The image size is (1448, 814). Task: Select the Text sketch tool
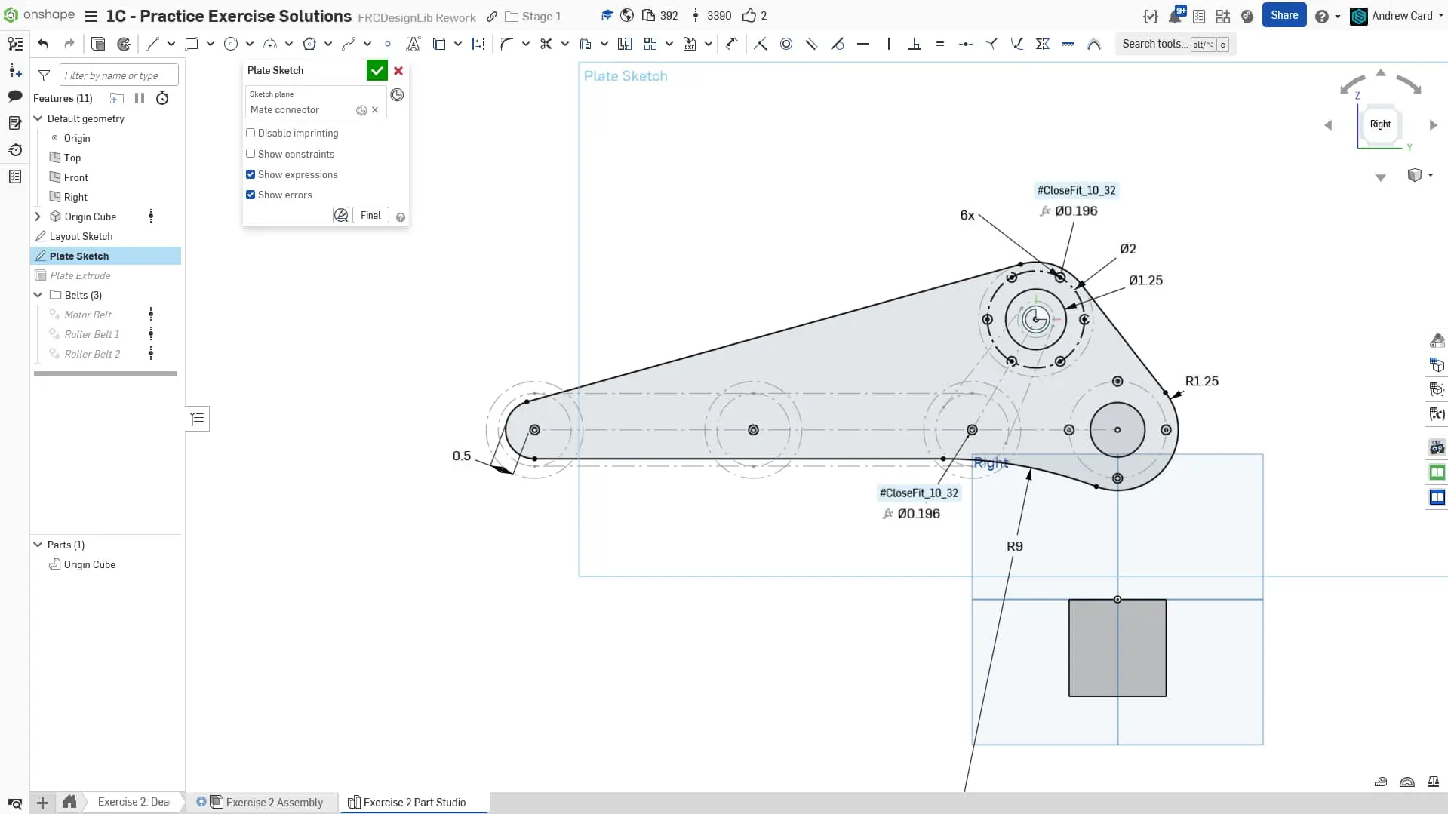413,44
